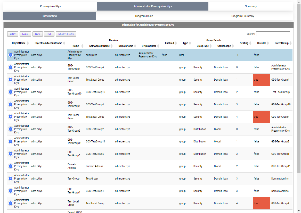Click the PDF export button
301x213 pixels.
click(49, 34)
